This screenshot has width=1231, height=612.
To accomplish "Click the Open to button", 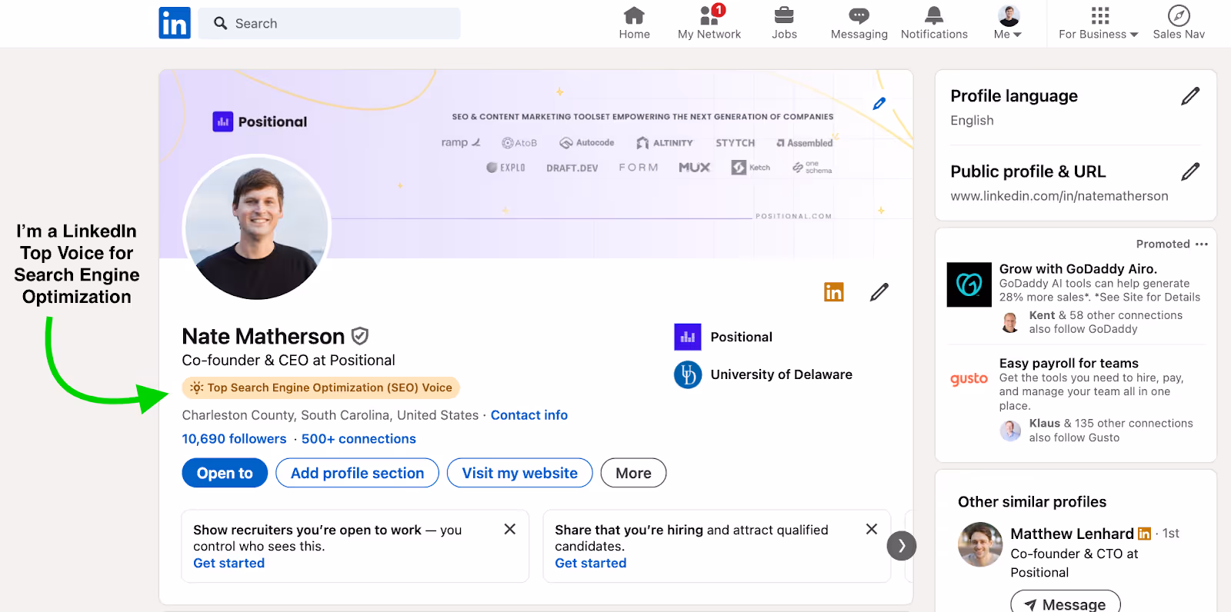I will click(x=225, y=473).
